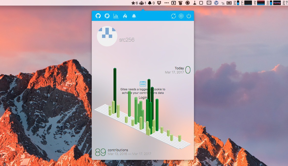Click the star icon showing 6 in menu bar
288x166 pixels.
tap(135, 3)
